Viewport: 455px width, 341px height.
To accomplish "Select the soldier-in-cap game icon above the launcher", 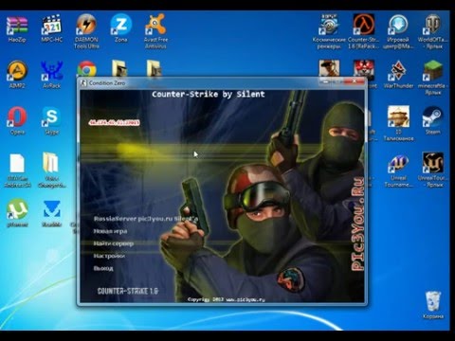I will coord(329,68).
